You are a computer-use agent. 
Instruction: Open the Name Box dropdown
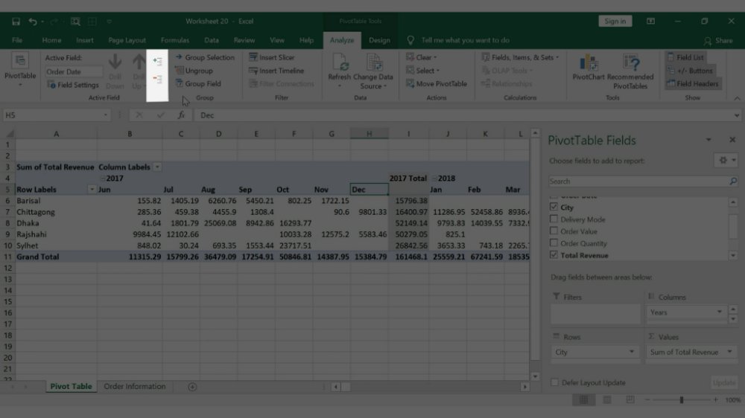click(105, 115)
